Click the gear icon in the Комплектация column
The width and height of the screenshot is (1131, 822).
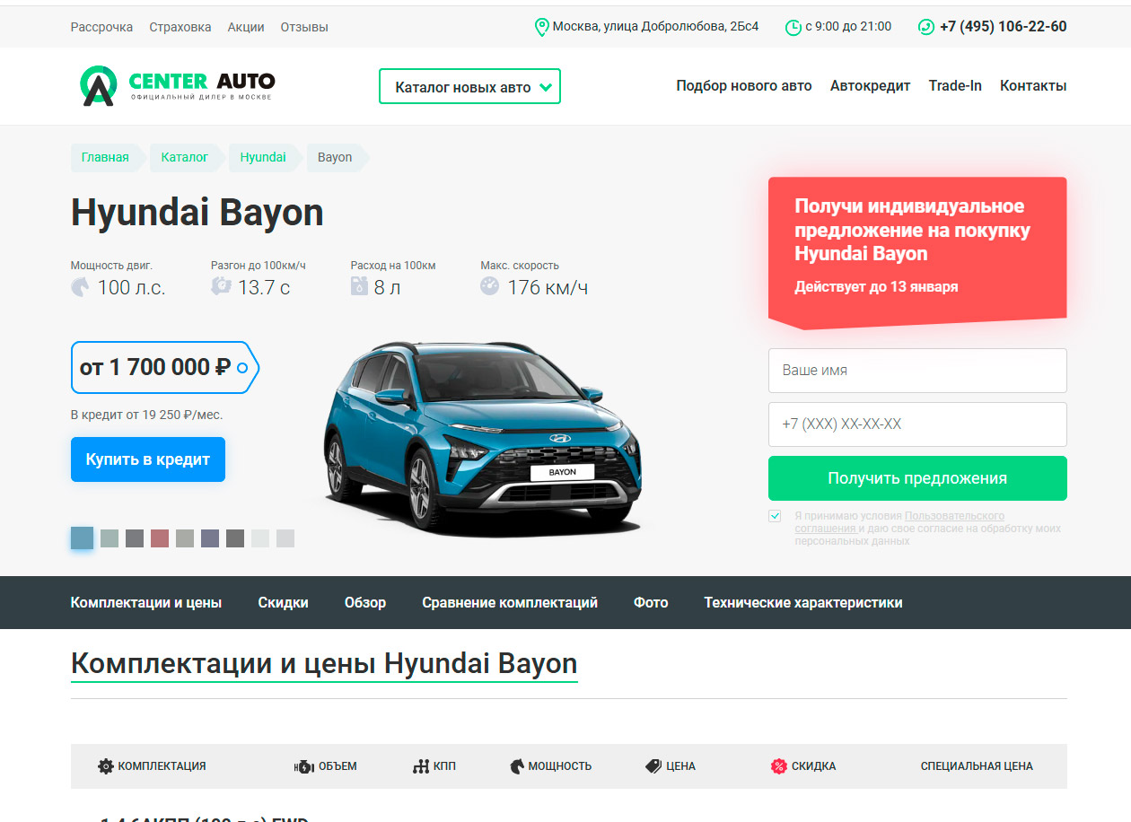coord(106,766)
